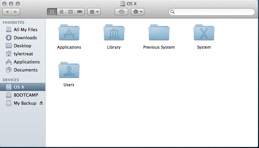This screenshot has width=259, height=148.
Task: Click the Applications folder name label
Action: tap(69, 47)
